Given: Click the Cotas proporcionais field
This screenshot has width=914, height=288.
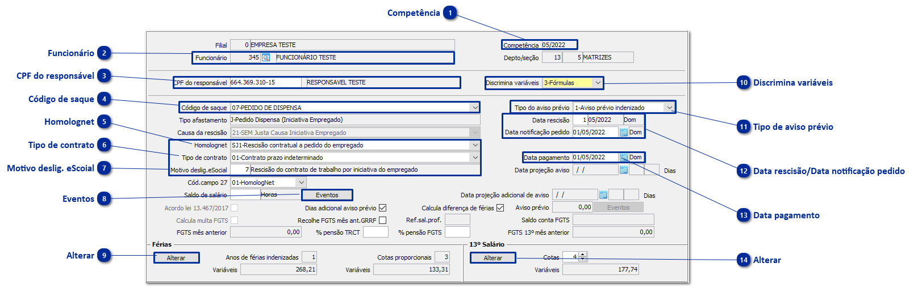Looking at the screenshot, I should [442, 257].
